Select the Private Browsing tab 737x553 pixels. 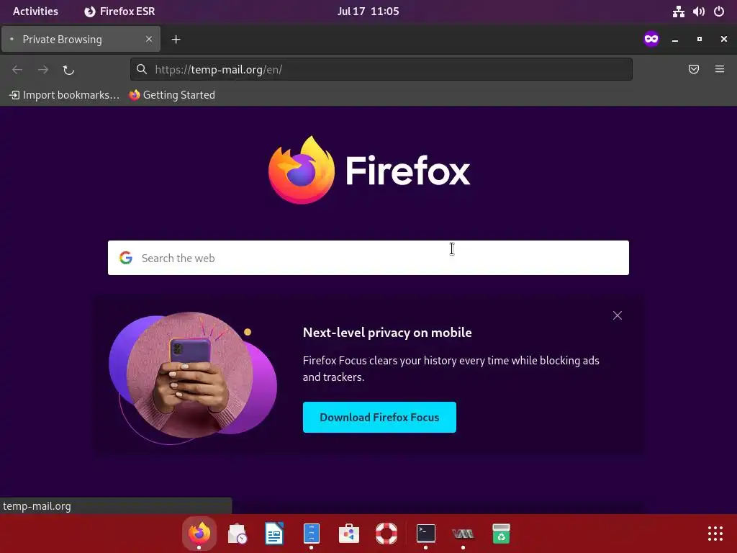(81, 39)
